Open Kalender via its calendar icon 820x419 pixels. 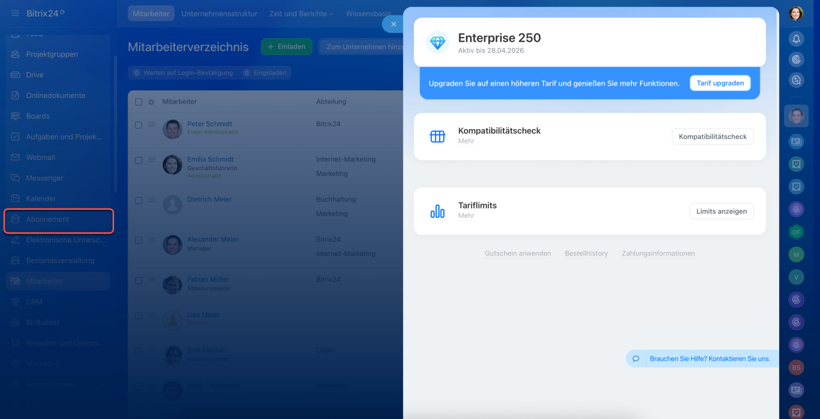click(x=15, y=198)
